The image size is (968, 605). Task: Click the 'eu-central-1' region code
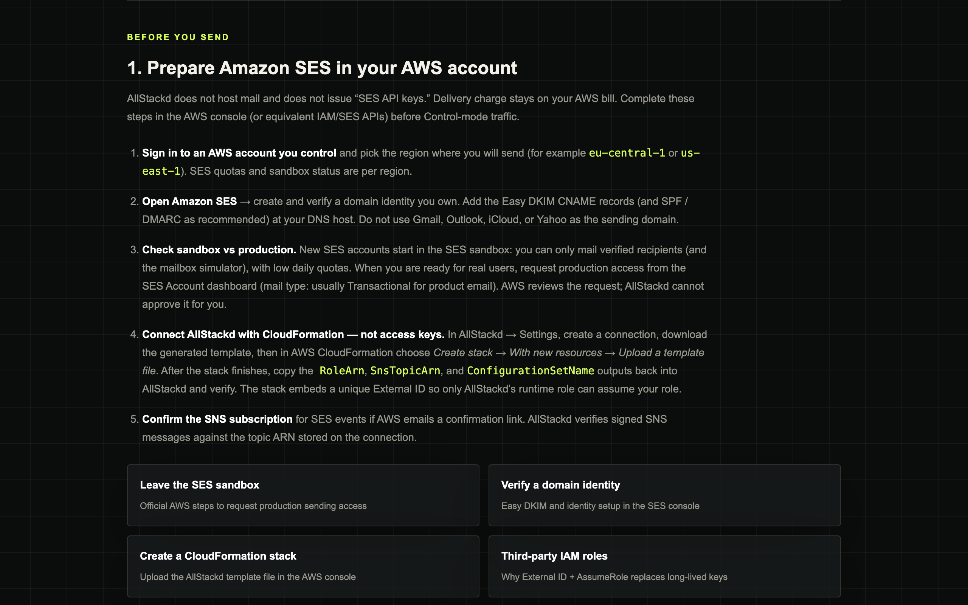(x=627, y=153)
